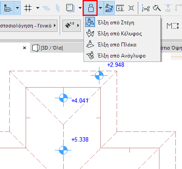Image resolution: width=182 pixels, height=169 pixels.
Task: Choose Έλξη από Πλάκα menu item
Action: pos(122,45)
